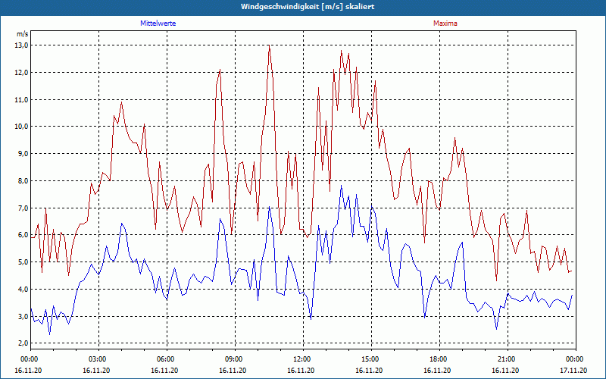Image resolution: width=606 pixels, height=379 pixels.
Task: Click the 13,0 y-axis value
Action: coord(23,45)
